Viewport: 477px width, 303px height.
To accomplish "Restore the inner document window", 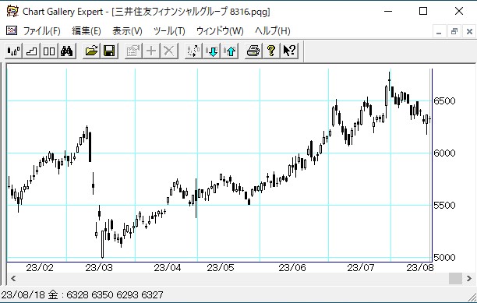I will 454,31.
